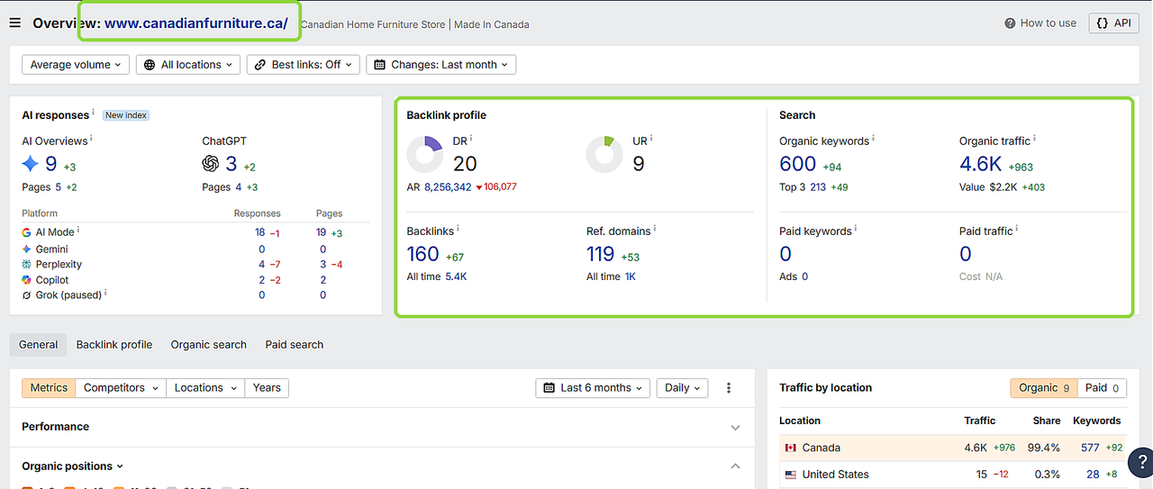The width and height of the screenshot is (1153, 489).
Task: Switch traffic by location to Paid
Action: pos(1102,388)
